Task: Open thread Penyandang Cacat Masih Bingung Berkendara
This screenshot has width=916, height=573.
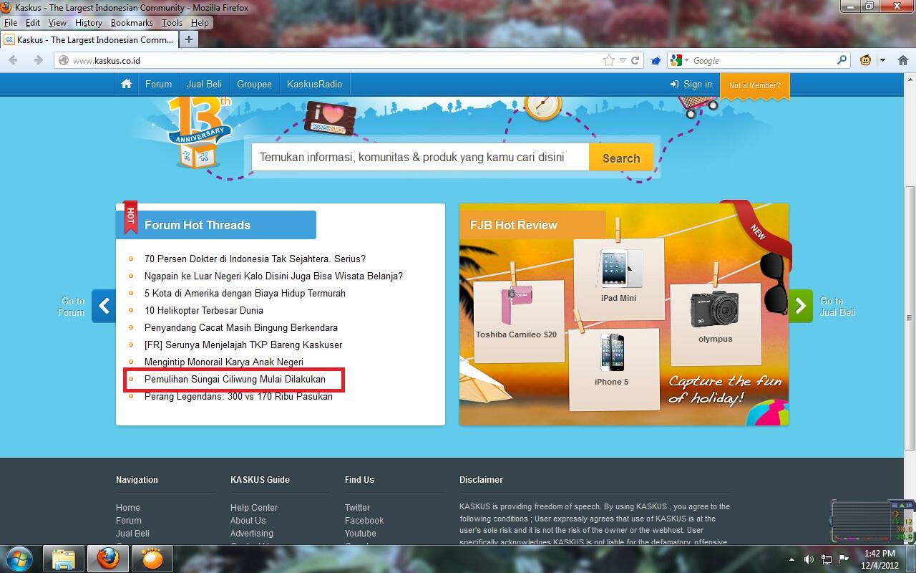Action: 241,327
